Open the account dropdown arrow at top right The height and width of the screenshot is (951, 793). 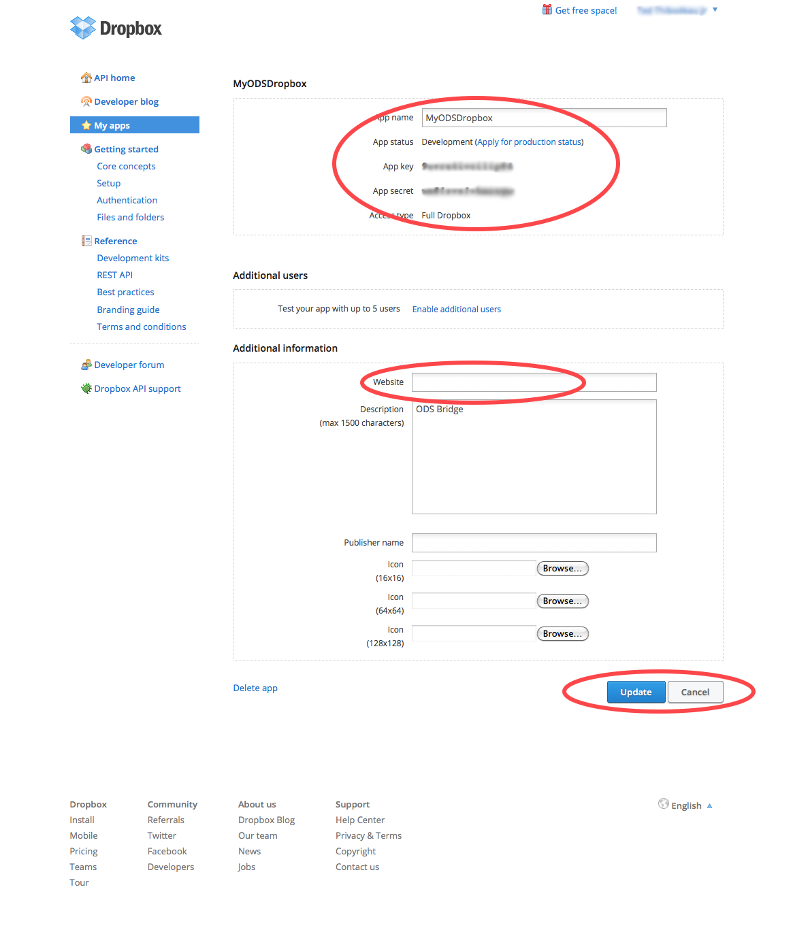(x=715, y=10)
